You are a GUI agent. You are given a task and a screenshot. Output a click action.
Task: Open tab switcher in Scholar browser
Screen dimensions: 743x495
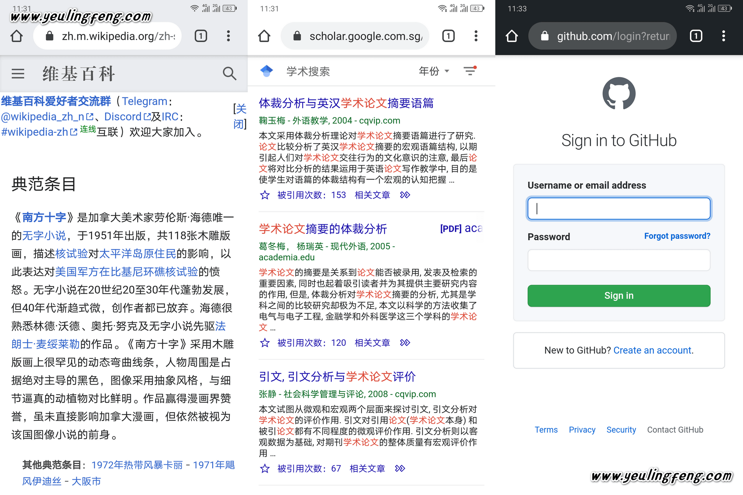(448, 36)
